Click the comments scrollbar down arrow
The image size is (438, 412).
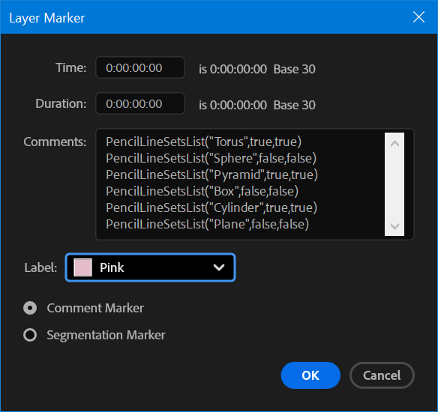pyautogui.click(x=394, y=226)
